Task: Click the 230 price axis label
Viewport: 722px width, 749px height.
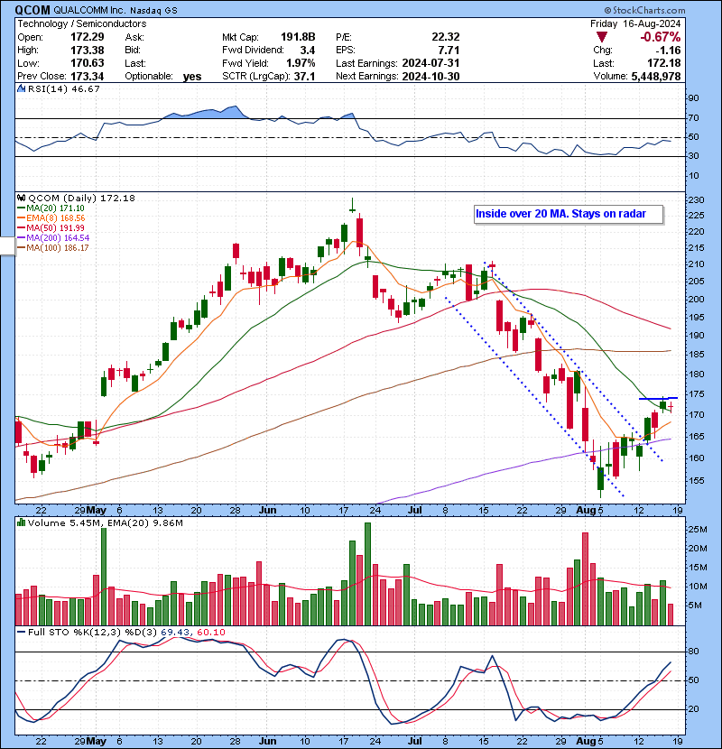Action: (x=696, y=199)
